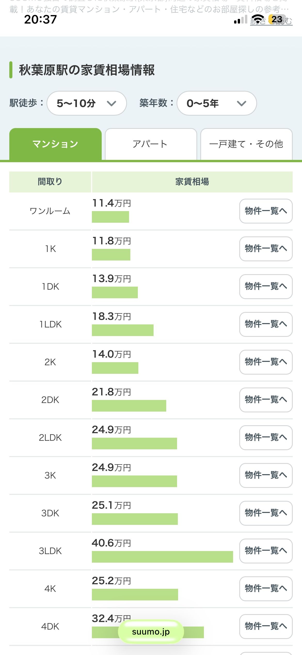Open 物件一覧へ for 1K row
The width and height of the screenshot is (302, 655).
(x=266, y=249)
